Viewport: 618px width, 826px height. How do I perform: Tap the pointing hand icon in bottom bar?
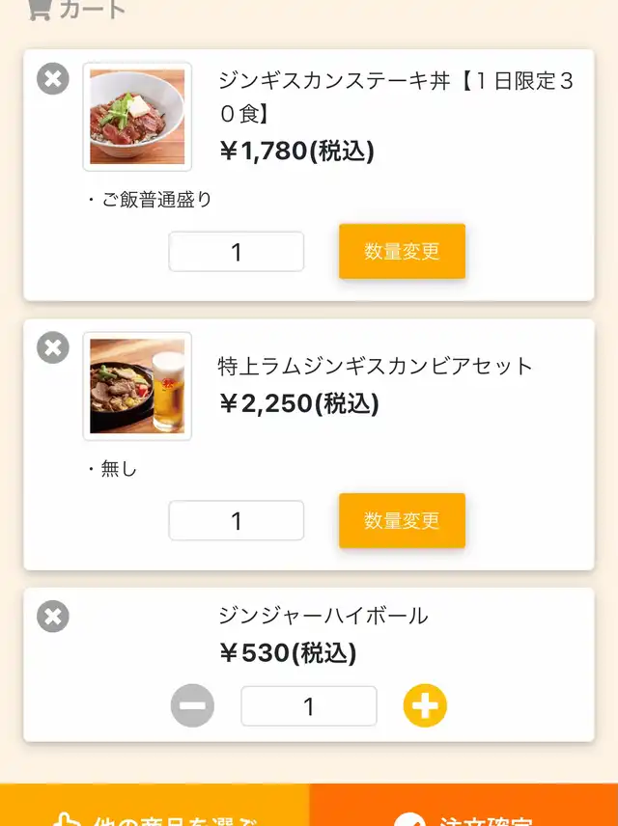point(67,819)
